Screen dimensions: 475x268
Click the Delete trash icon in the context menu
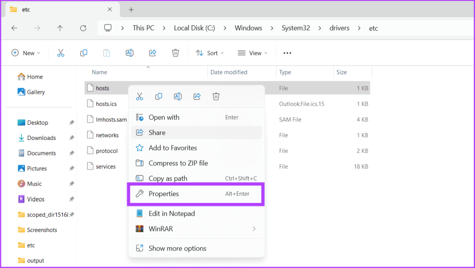[216, 97]
